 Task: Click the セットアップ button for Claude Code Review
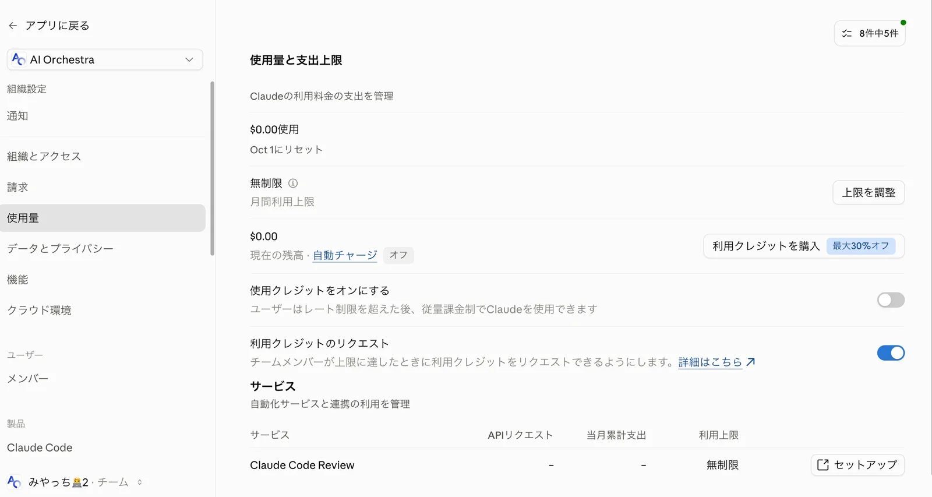[857, 465]
